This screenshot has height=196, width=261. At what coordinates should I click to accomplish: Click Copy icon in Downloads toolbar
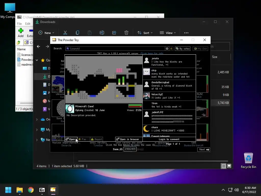pyautogui.click(x=77, y=33)
